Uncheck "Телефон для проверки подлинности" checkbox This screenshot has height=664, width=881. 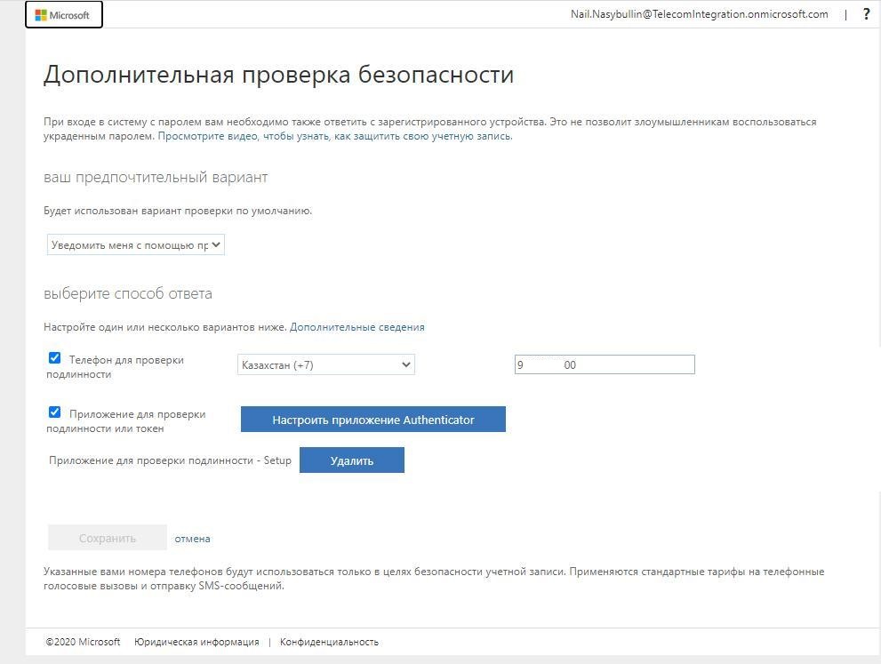tap(54, 358)
